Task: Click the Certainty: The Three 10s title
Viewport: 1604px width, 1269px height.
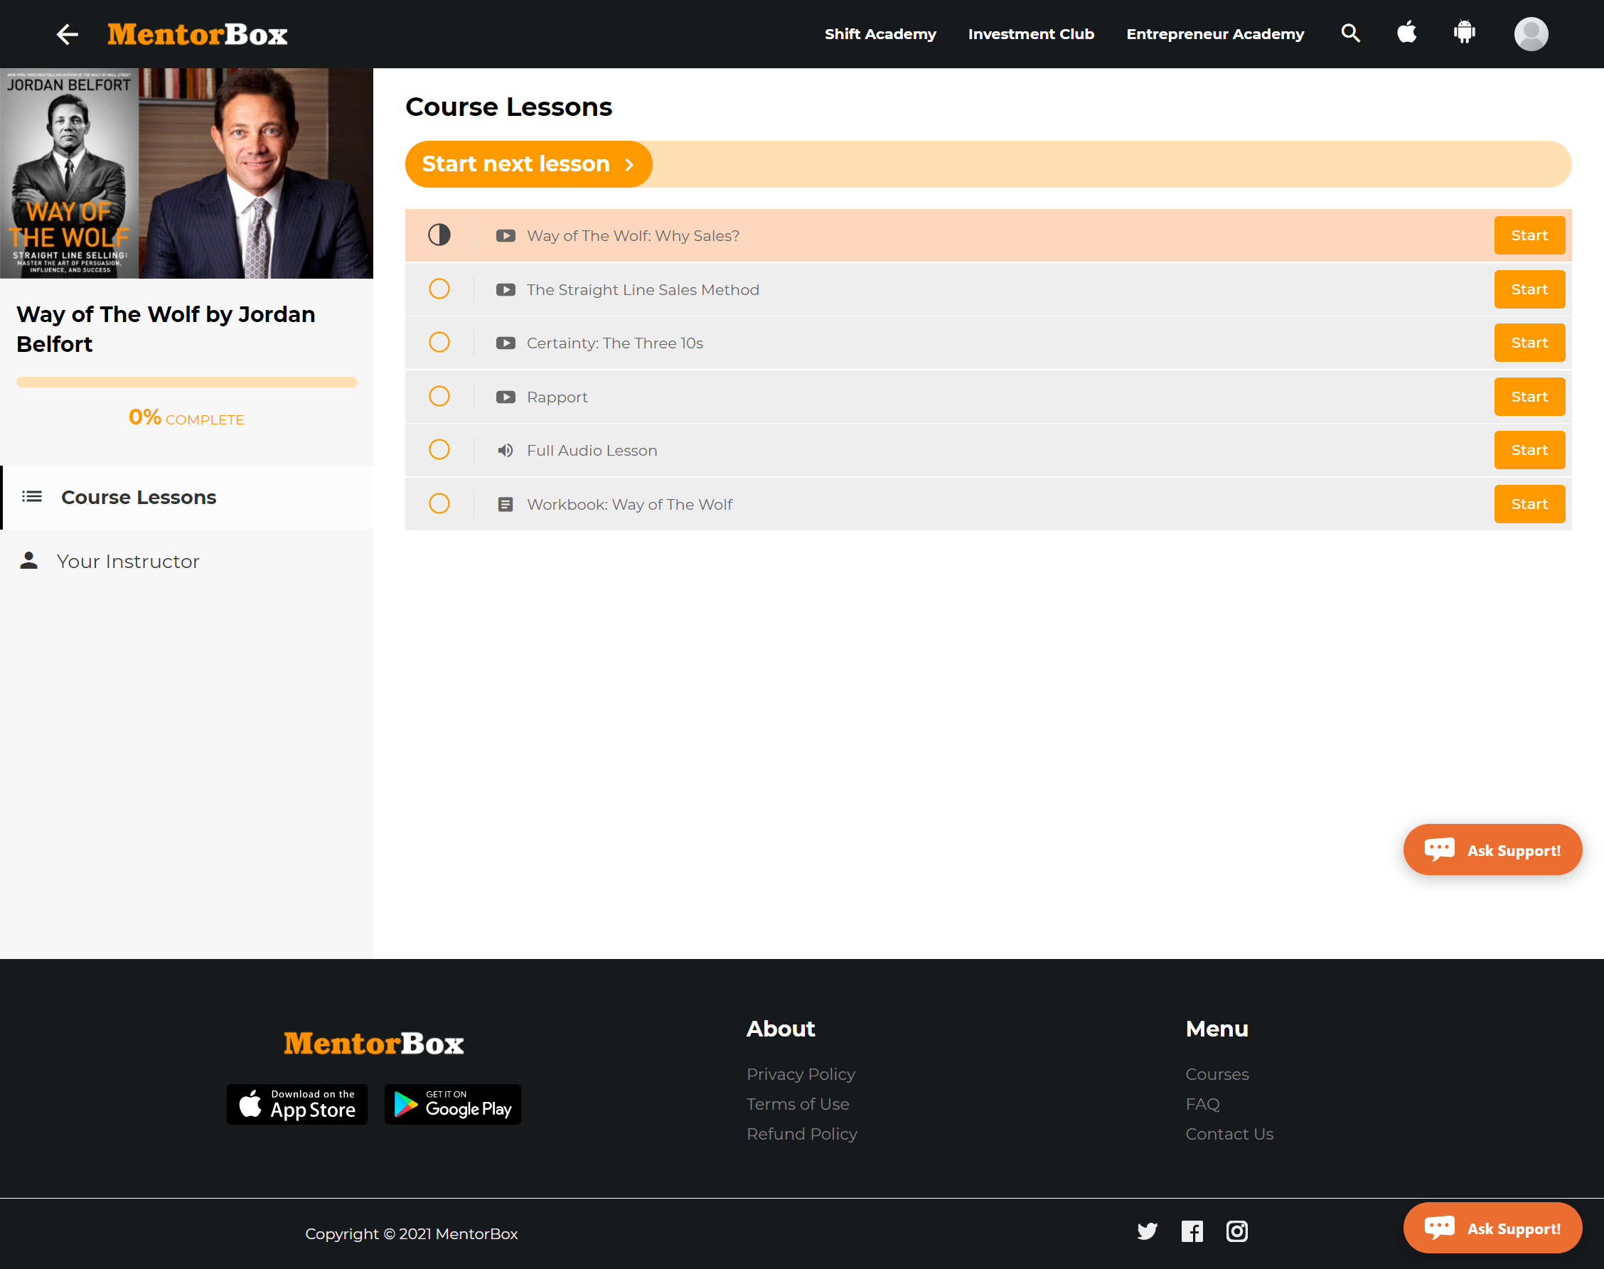Action: click(x=614, y=343)
